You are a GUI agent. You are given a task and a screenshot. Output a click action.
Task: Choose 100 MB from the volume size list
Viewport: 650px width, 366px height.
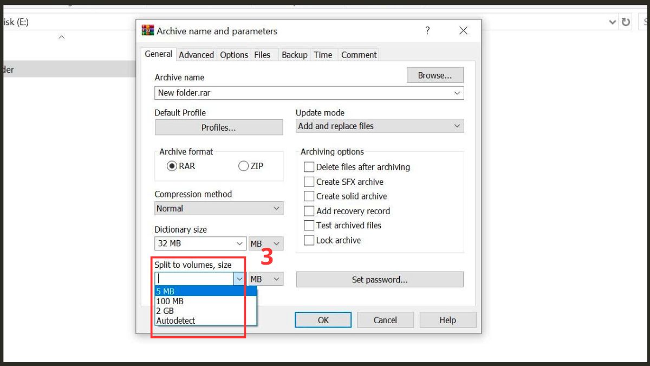206,301
